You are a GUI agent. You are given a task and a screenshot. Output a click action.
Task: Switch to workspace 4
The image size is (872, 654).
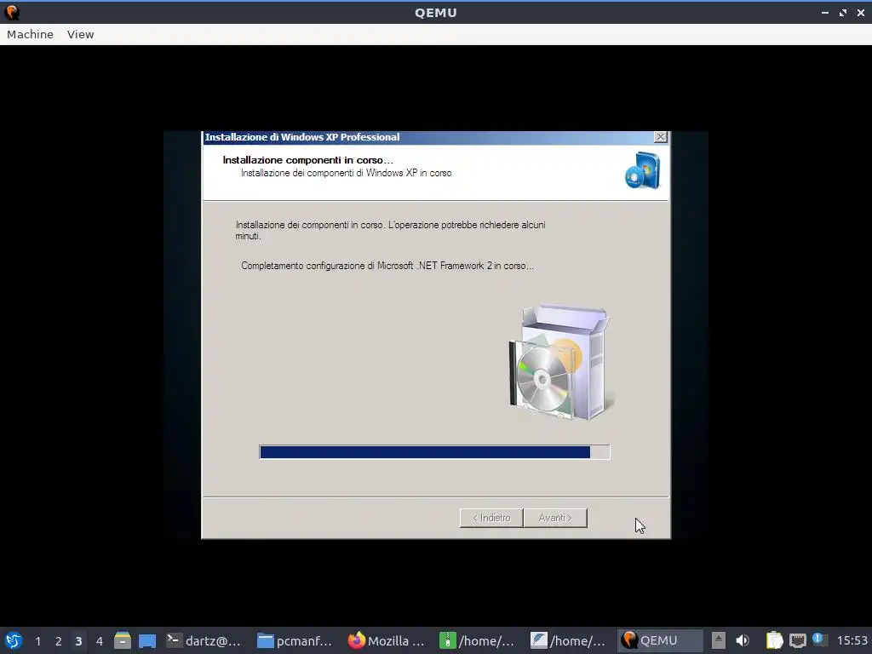[99, 641]
